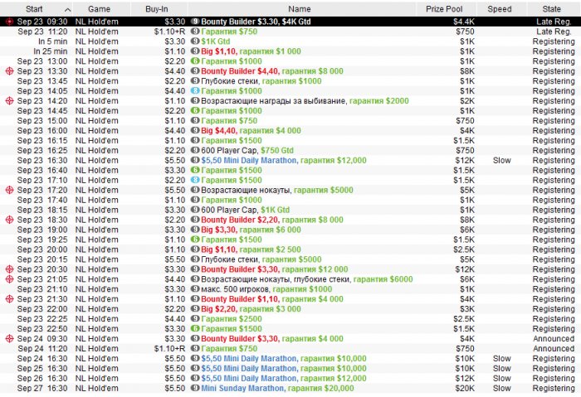581x397 pixels.
Task: Select Глубокие стеки гарантия $1000 row
Action: 290,81
